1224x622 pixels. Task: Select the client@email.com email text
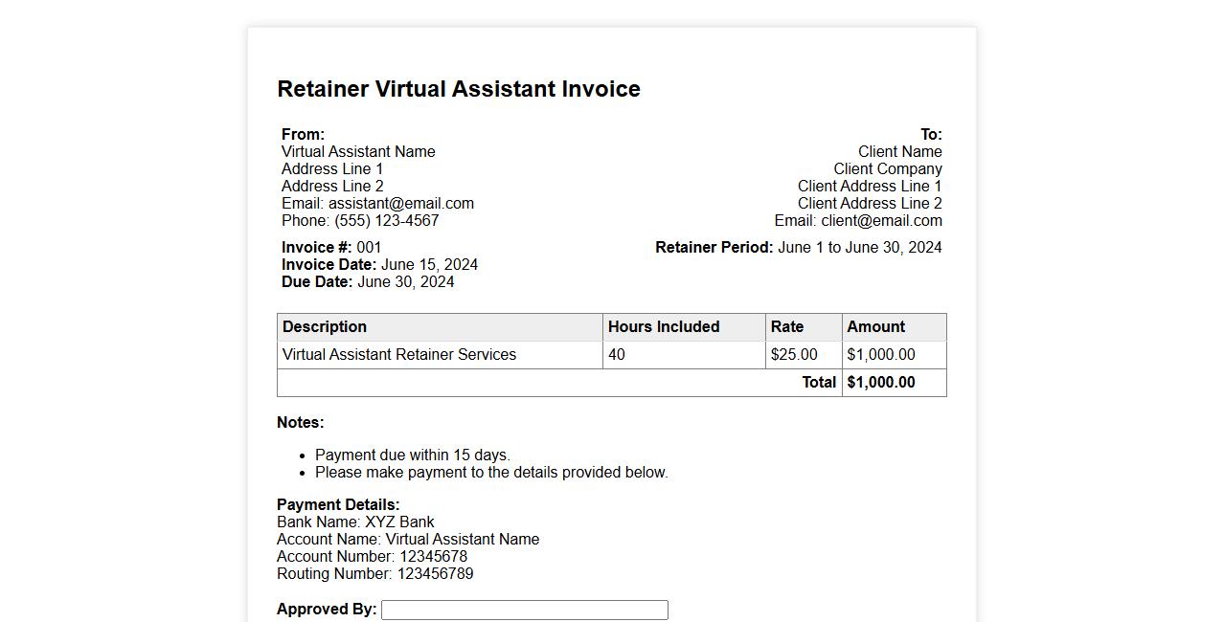point(881,221)
